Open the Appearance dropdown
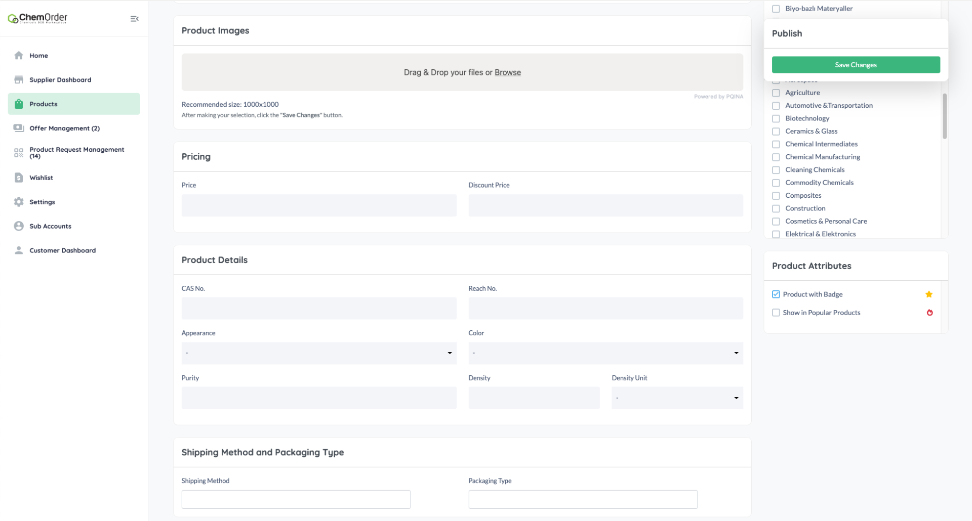Viewport: 972px width, 521px height. [x=318, y=353]
